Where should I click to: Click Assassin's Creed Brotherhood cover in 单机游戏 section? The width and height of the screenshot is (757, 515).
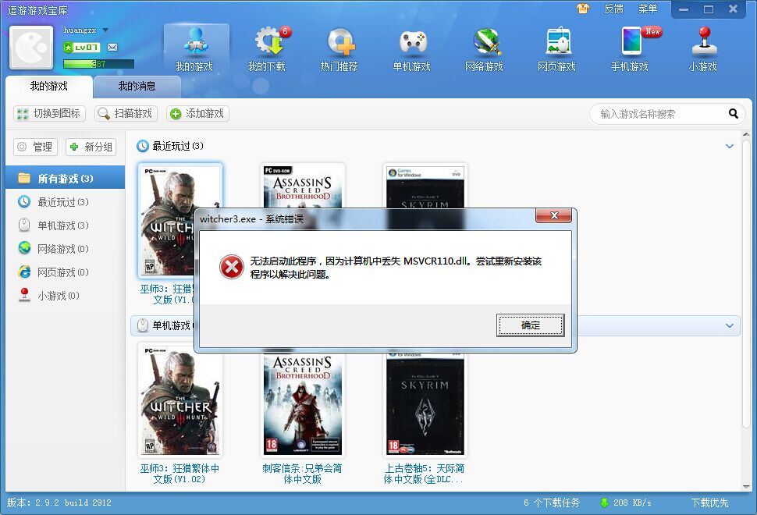tap(302, 404)
